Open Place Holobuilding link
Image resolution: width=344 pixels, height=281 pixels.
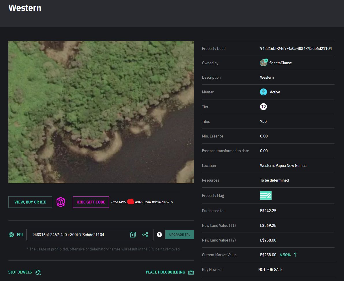click(x=165, y=272)
